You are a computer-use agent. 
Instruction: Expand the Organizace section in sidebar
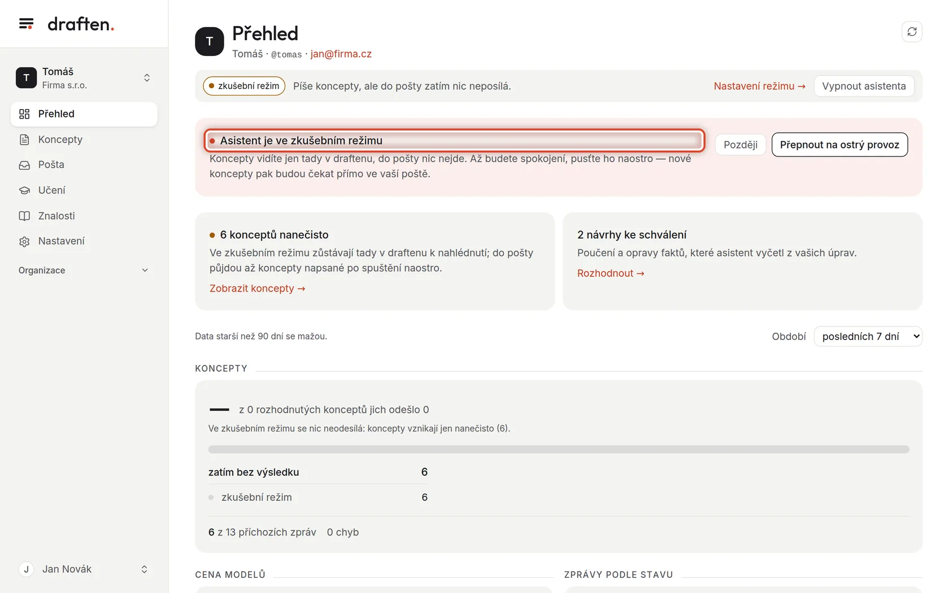84,271
